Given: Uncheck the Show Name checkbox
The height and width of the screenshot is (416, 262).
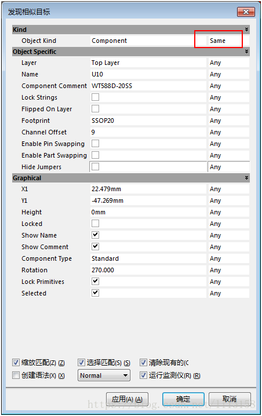Looking at the screenshot, I should click(95, 235).
